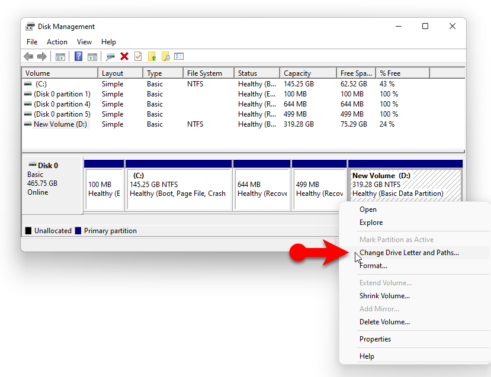
Task: Click blue Primary partition legend swatch
Action: pos(78,231)
